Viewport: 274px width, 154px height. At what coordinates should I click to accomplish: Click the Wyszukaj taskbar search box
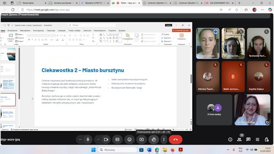point(118,150)
